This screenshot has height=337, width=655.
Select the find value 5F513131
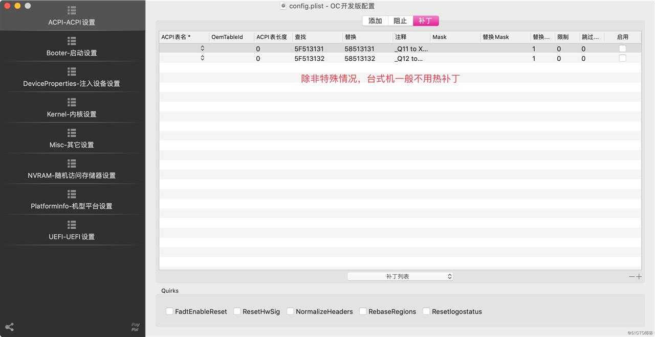pos(309,49)
